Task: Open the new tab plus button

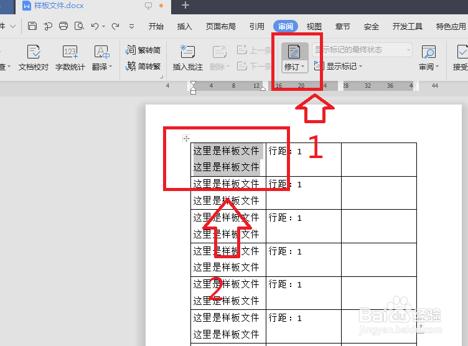Action: 185,5
